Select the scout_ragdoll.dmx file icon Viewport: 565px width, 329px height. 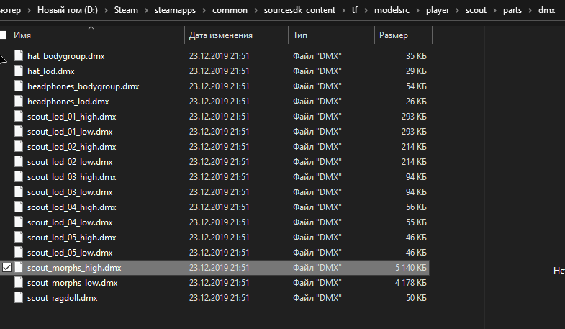[x=19, y=298]
